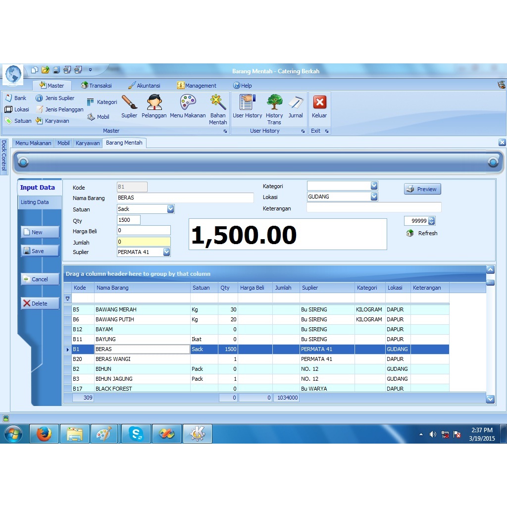507x507 pixels.
Task: Click the Save button in the sidebar
Action: pos(39,251)
